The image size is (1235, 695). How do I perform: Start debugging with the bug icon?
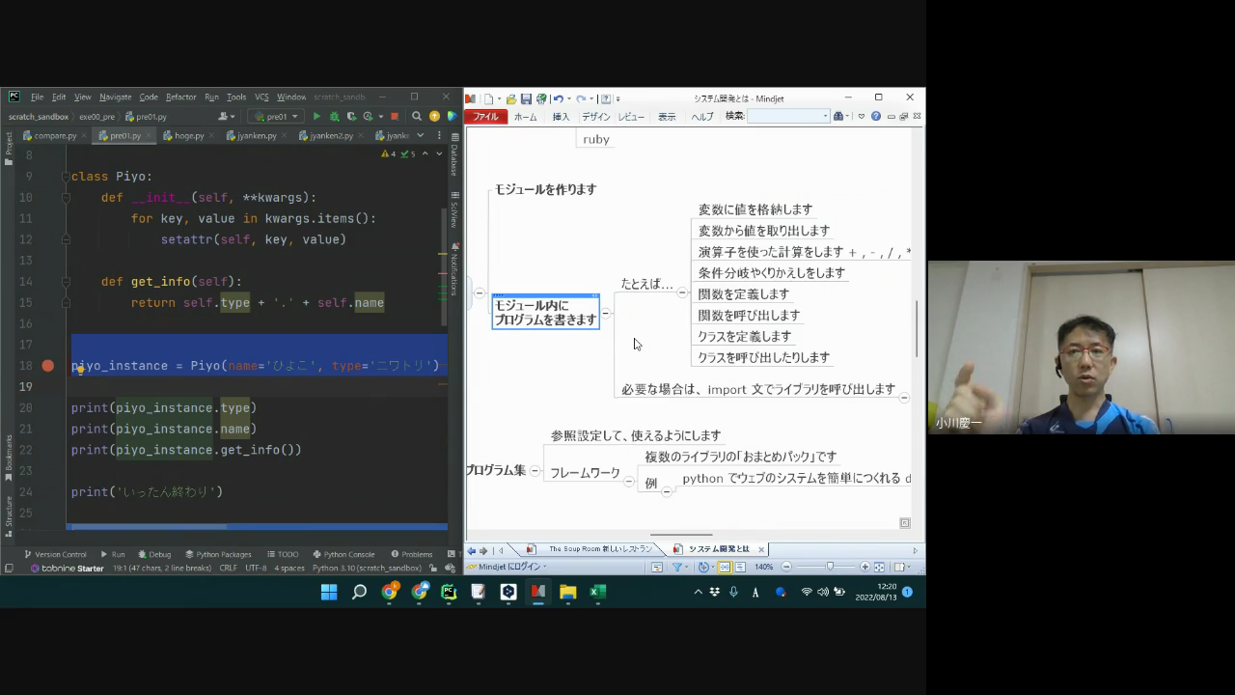pos(335,117)
